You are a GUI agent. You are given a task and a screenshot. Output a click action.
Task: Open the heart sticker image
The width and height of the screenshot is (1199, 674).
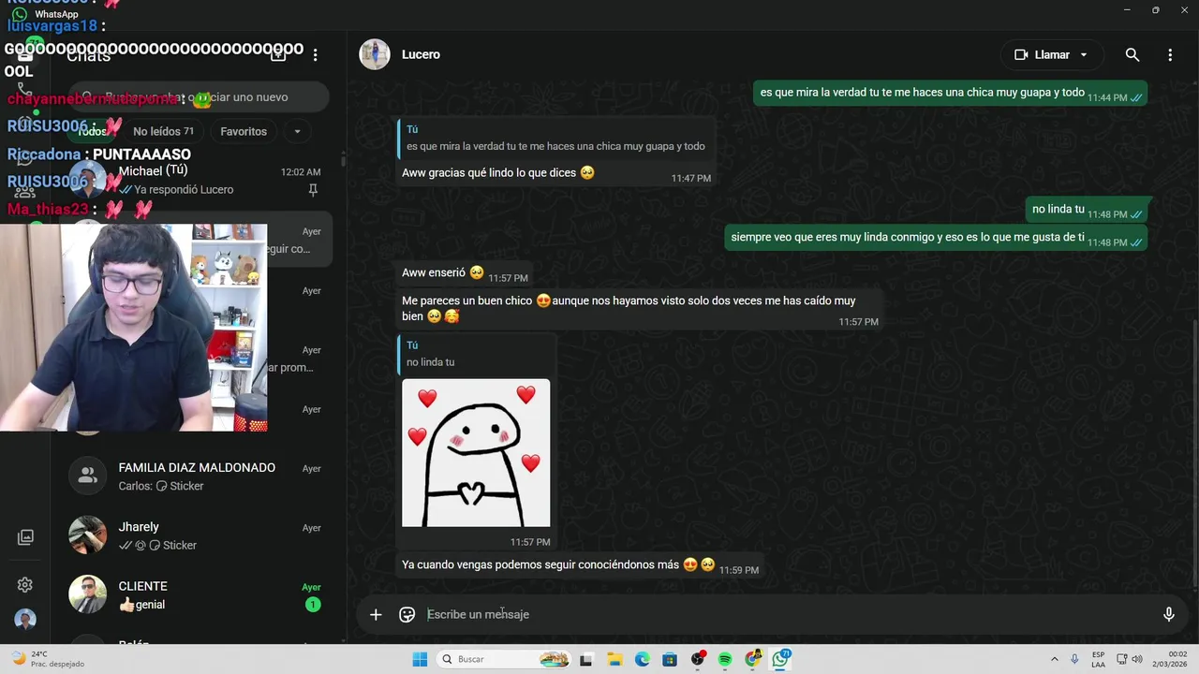click(476, 453)
